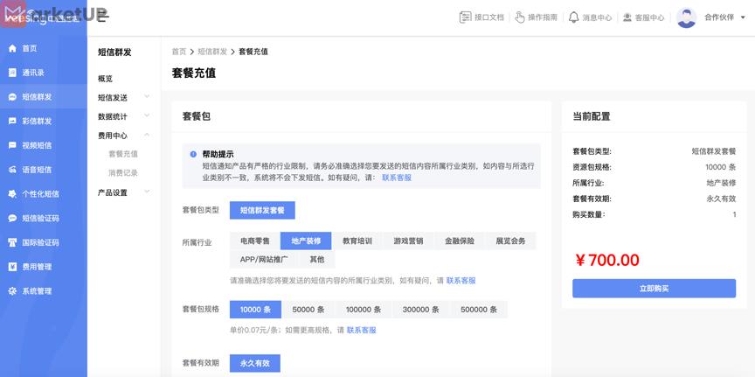This screenshot has width=755, height=377.
Task: Click the 接口文档 document icon
Action: tap(465, 17)
